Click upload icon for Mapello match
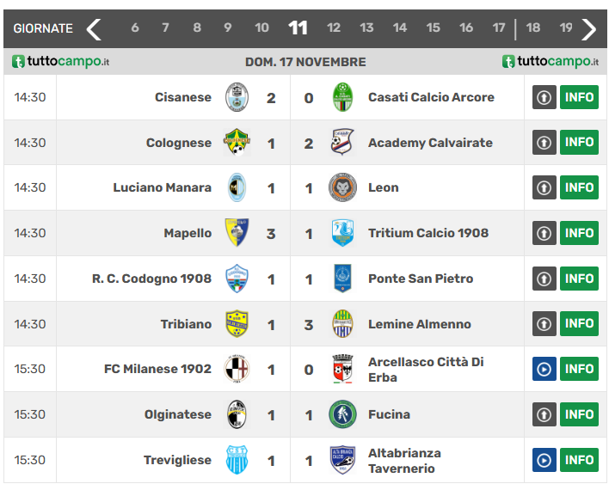Image resolution: width=609 pixels, height=484 pixels. 544,233
